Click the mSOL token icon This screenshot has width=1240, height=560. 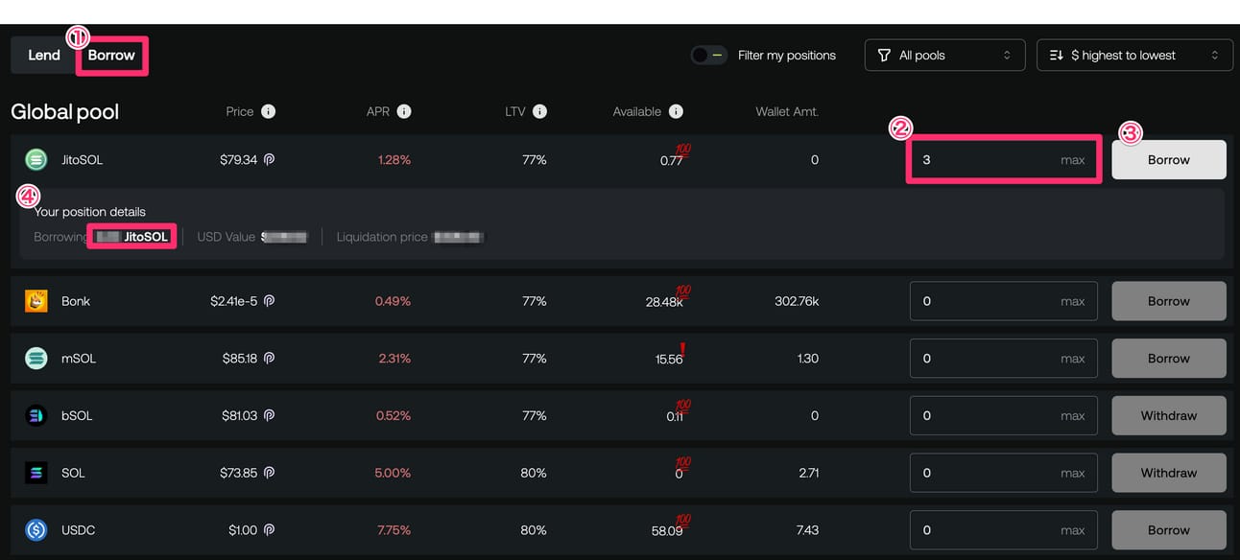[36, 359]
